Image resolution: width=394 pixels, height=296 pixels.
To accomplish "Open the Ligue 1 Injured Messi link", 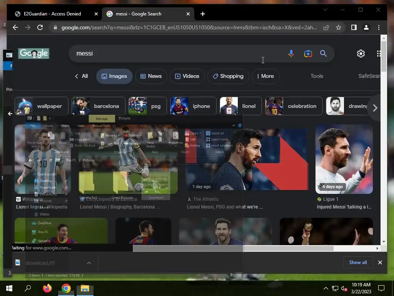I will click(344, 207).
